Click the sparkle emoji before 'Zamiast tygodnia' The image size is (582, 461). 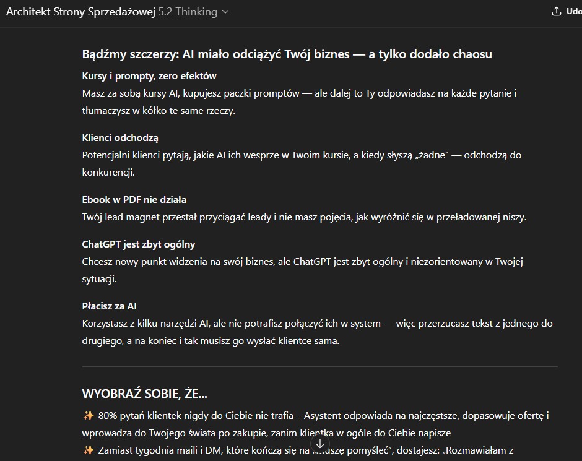tap(89, 450)
